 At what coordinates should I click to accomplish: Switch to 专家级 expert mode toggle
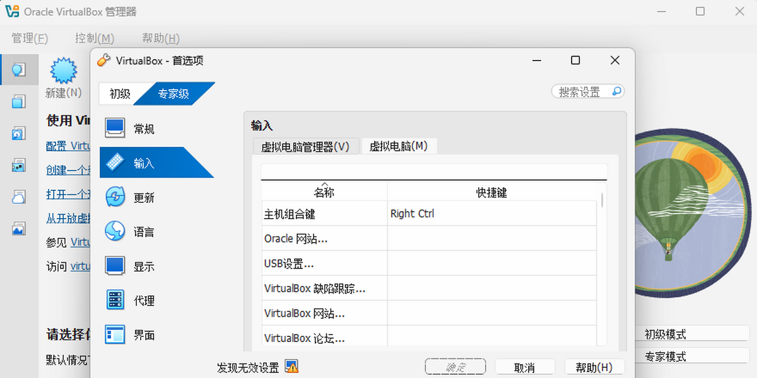click(x=173, y=94)
